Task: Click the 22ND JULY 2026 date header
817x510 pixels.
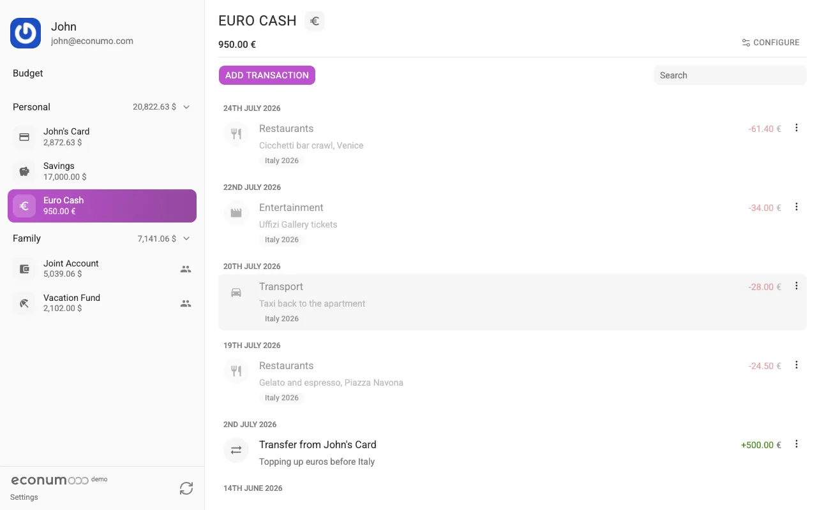Action: 252,187
